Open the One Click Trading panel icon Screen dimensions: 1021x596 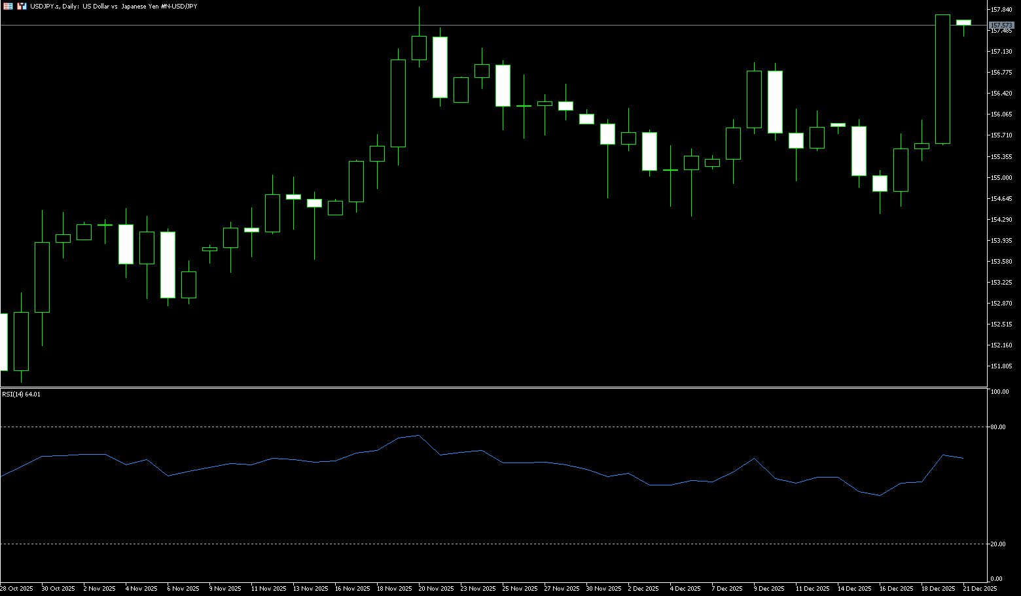click(9, 6)
